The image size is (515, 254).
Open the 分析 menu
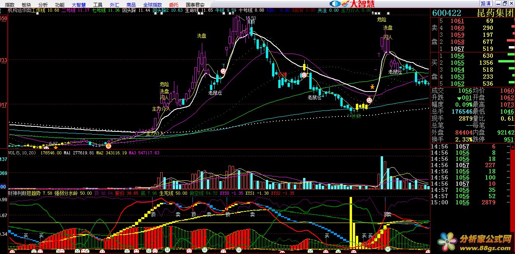coord(43,5)
